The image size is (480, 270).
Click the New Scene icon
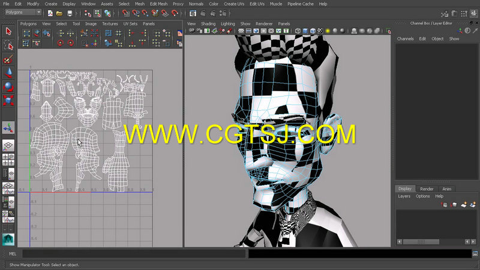pyautogui.click(x=50, y=13)
